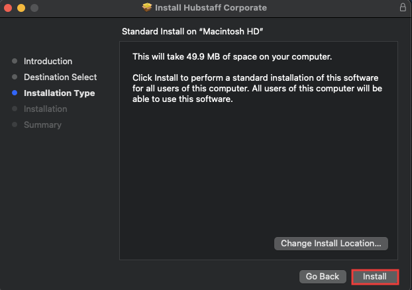Click the lock icon in title bar

coord(403,7)
